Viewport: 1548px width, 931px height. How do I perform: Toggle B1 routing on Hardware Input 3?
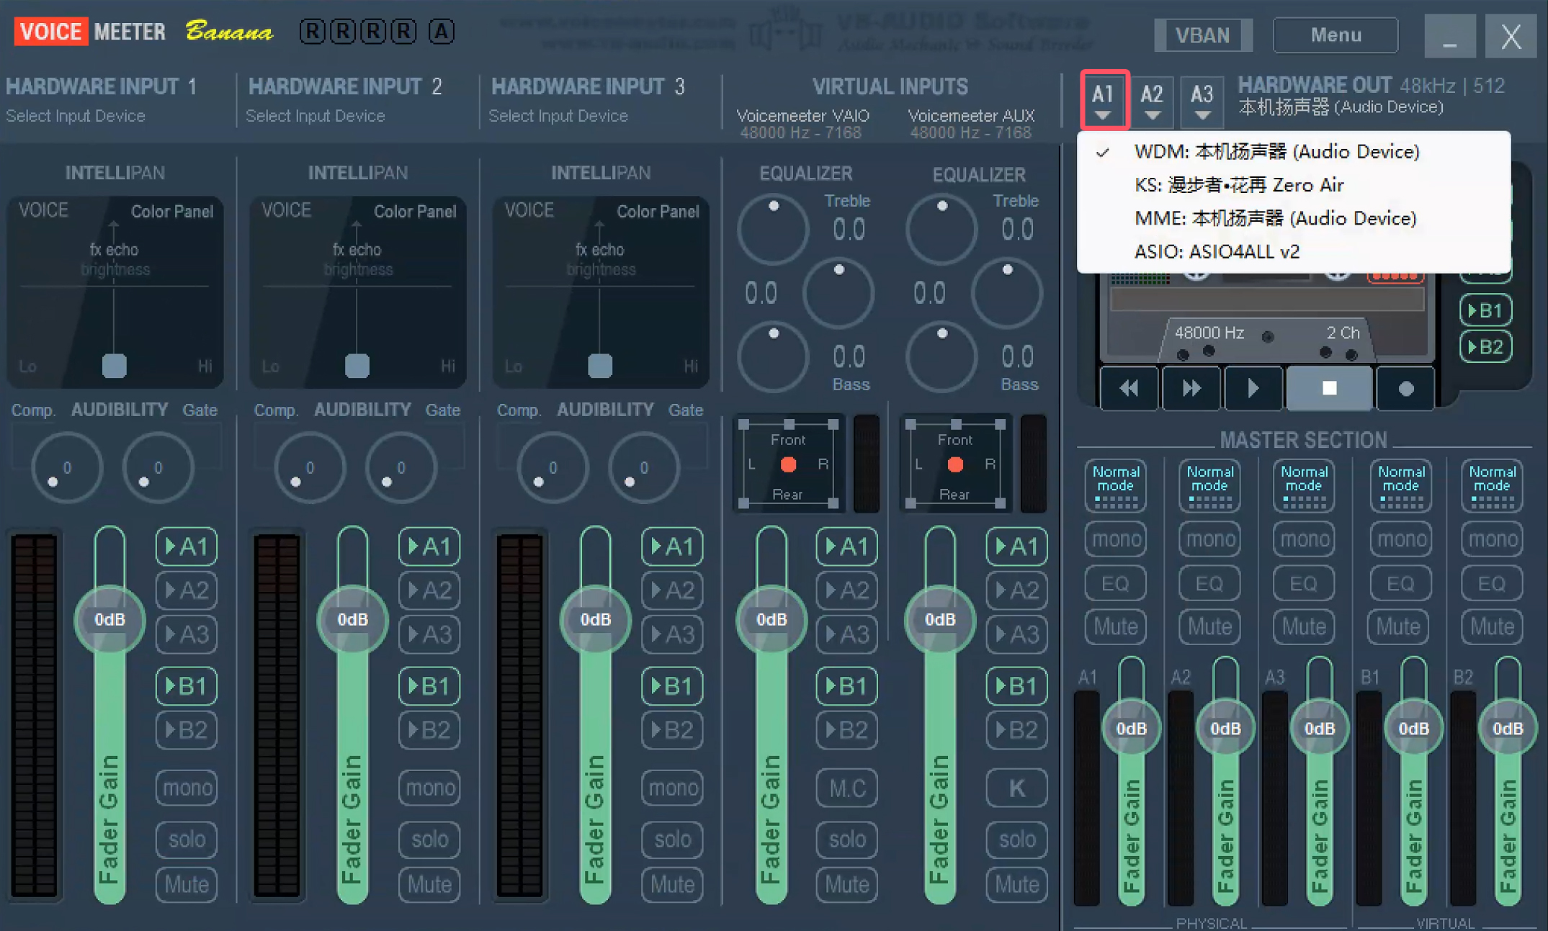click(x=672, y=686)
